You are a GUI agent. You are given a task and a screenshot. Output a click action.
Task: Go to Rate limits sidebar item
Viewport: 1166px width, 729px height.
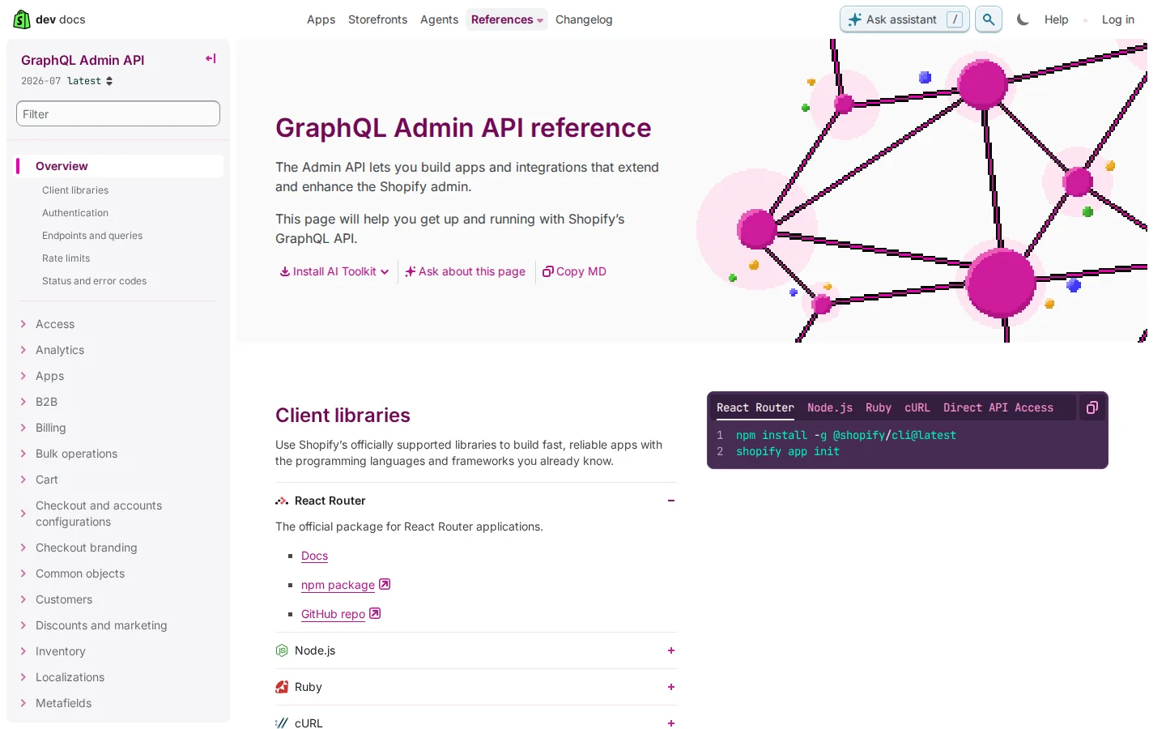(66, 258)
